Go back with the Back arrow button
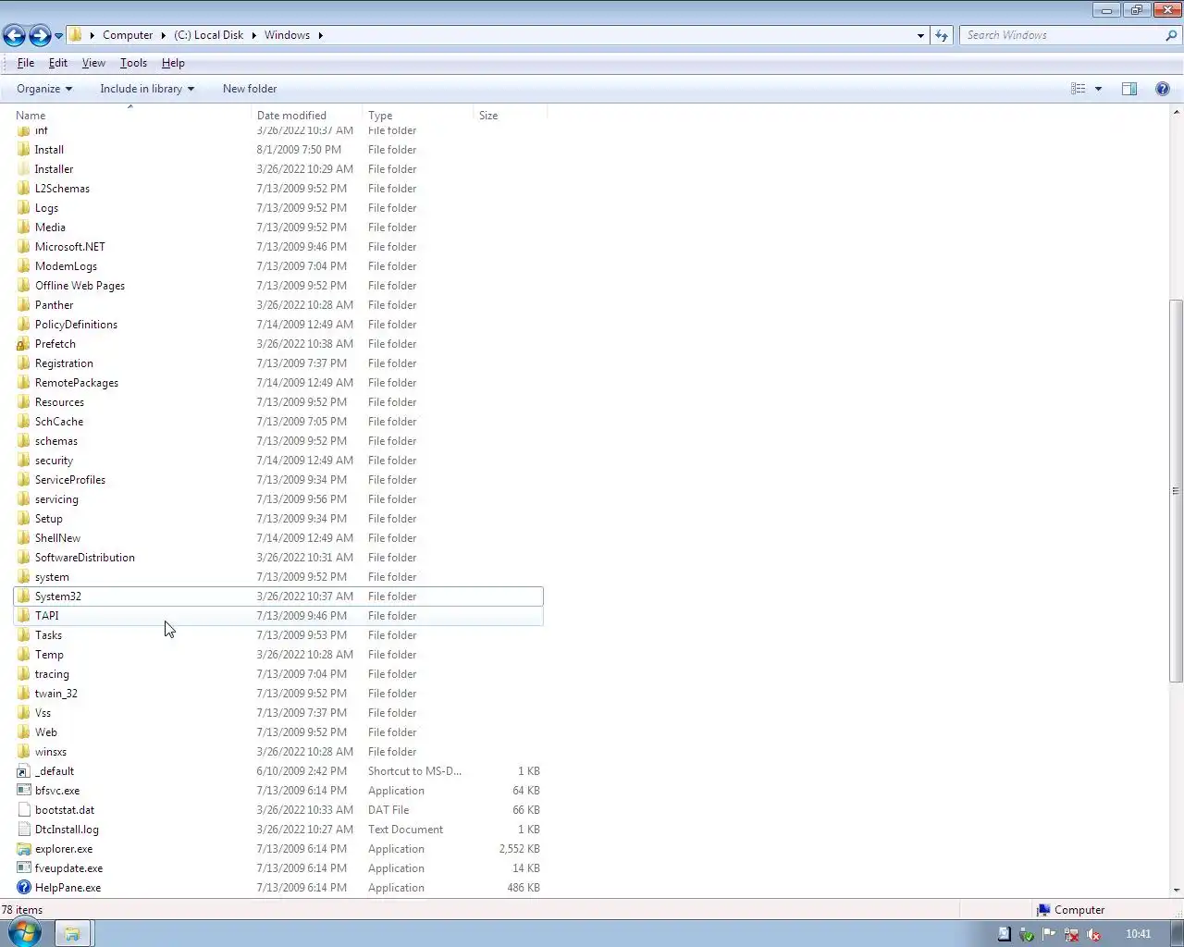Viewport: 1184px width, 947px height. (x=14, y=35)
